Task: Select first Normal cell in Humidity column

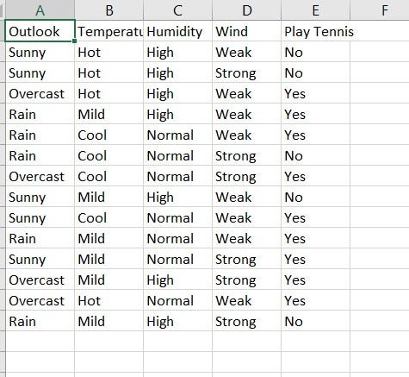Action: point(177,135)
